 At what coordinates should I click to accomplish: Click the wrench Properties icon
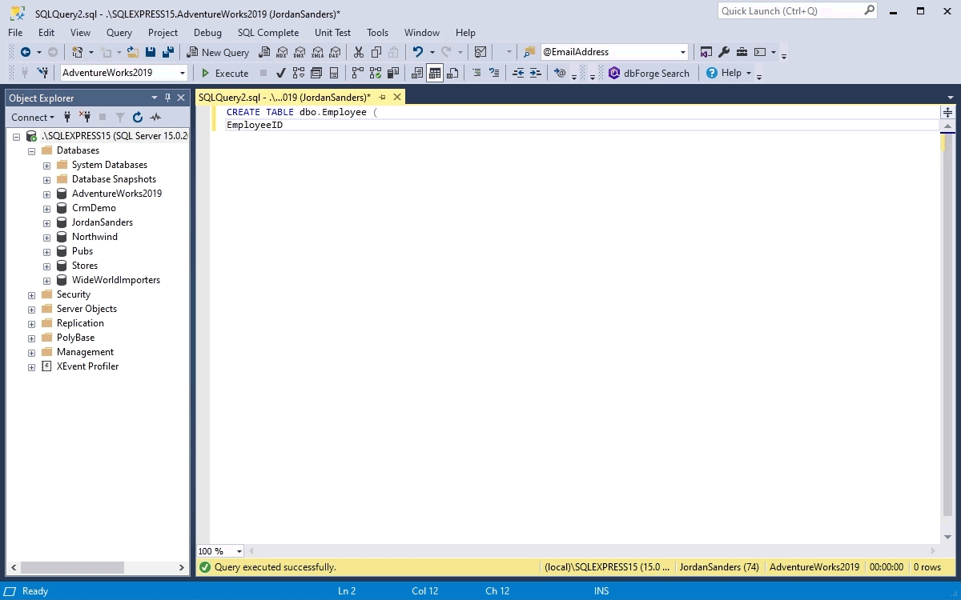724,52
